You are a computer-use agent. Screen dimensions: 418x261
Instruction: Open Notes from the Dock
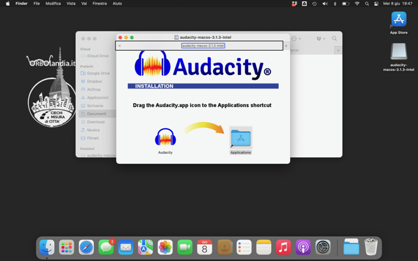(x=264, y=247)
